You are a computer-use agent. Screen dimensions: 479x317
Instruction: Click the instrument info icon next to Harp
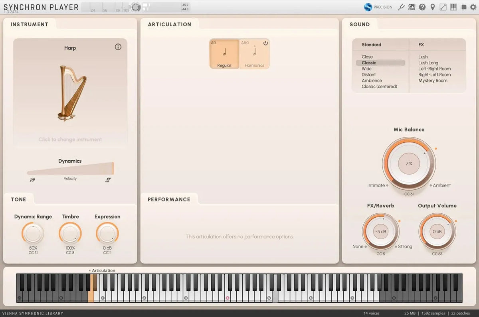(118, 47)
